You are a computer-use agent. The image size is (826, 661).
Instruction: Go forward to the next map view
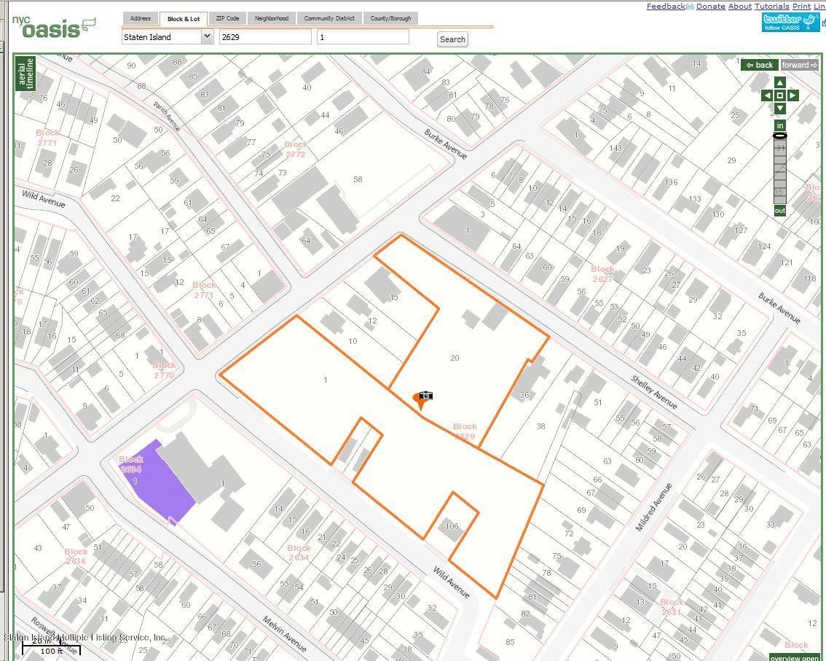coord(799,65)
